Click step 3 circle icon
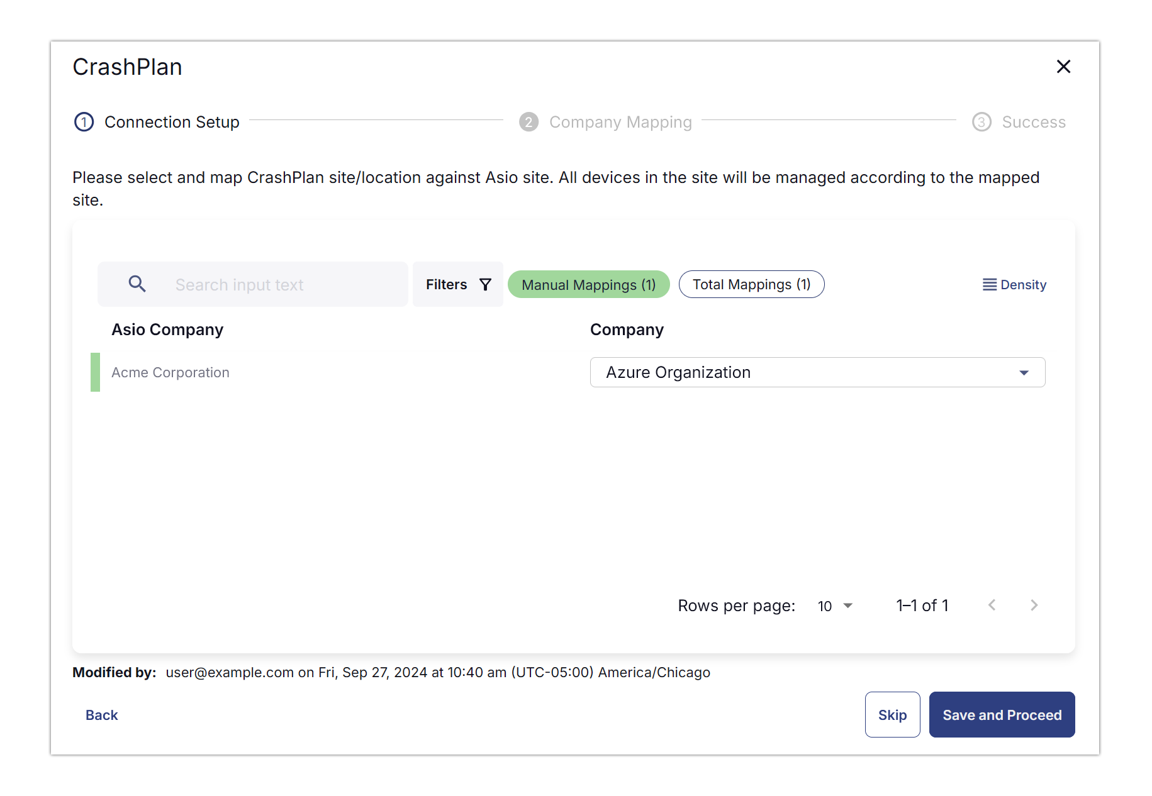Screen dimensions: 1152x796 point(981,122)
